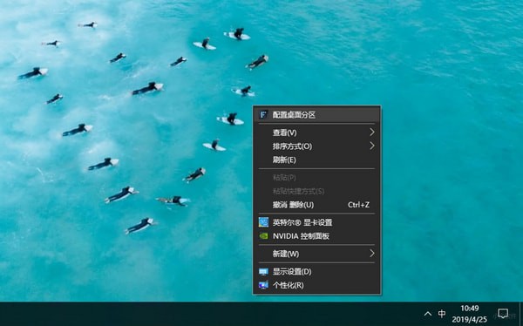Open the Action Center notification icon
523x326 pixels.
click(x=503, y=314)
